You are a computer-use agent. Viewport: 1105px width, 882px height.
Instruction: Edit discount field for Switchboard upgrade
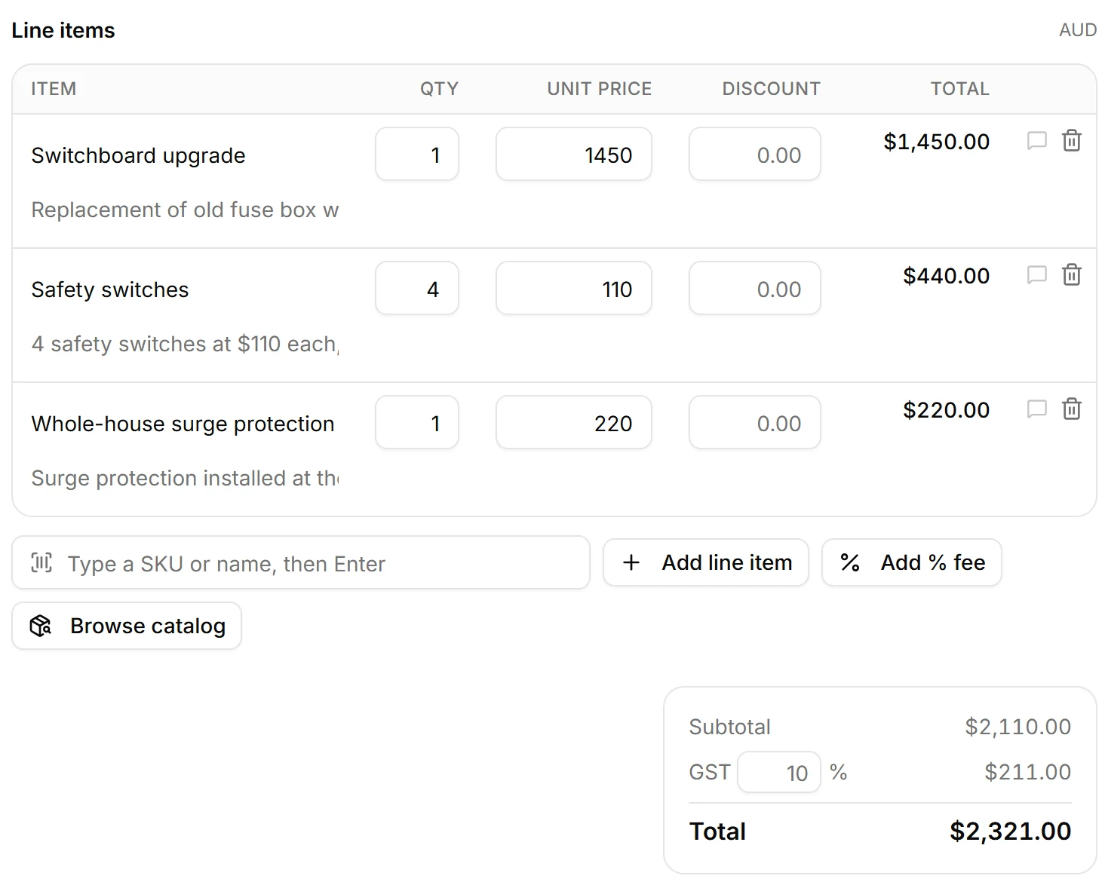click(755, 154)
